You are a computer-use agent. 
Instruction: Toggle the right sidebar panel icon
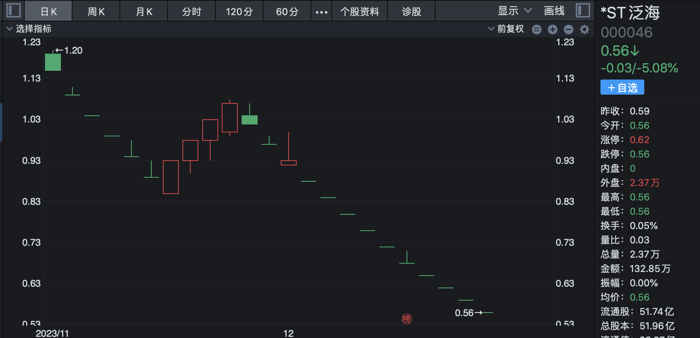pos(583,10)
